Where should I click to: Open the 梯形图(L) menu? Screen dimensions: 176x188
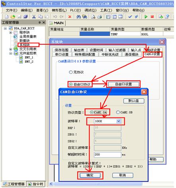[x=59, y=10]
